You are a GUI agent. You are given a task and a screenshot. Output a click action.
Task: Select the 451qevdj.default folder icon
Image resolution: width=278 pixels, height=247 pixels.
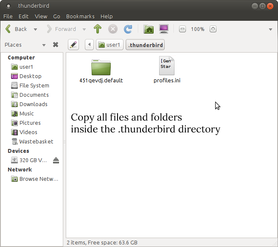[x=101, y=67]
